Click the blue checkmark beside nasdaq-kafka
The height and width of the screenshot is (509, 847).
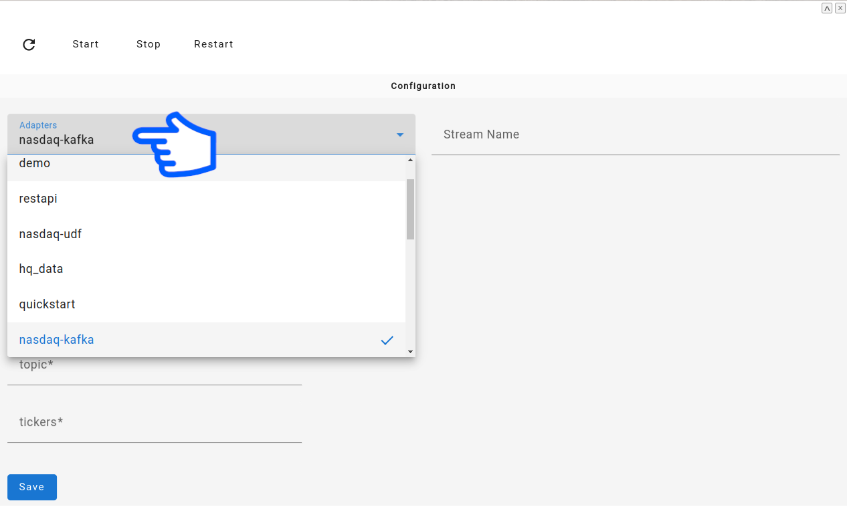[x=387, y=340]
